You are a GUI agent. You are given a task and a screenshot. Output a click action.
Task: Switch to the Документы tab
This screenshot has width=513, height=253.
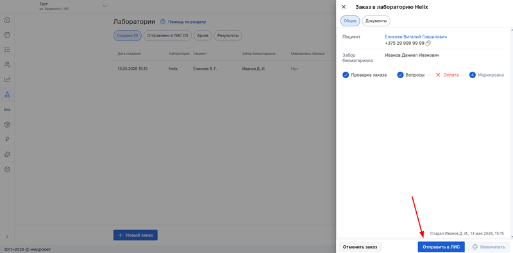[376, 20]
